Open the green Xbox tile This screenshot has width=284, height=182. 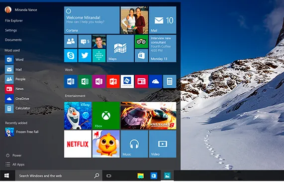point(106,116)
